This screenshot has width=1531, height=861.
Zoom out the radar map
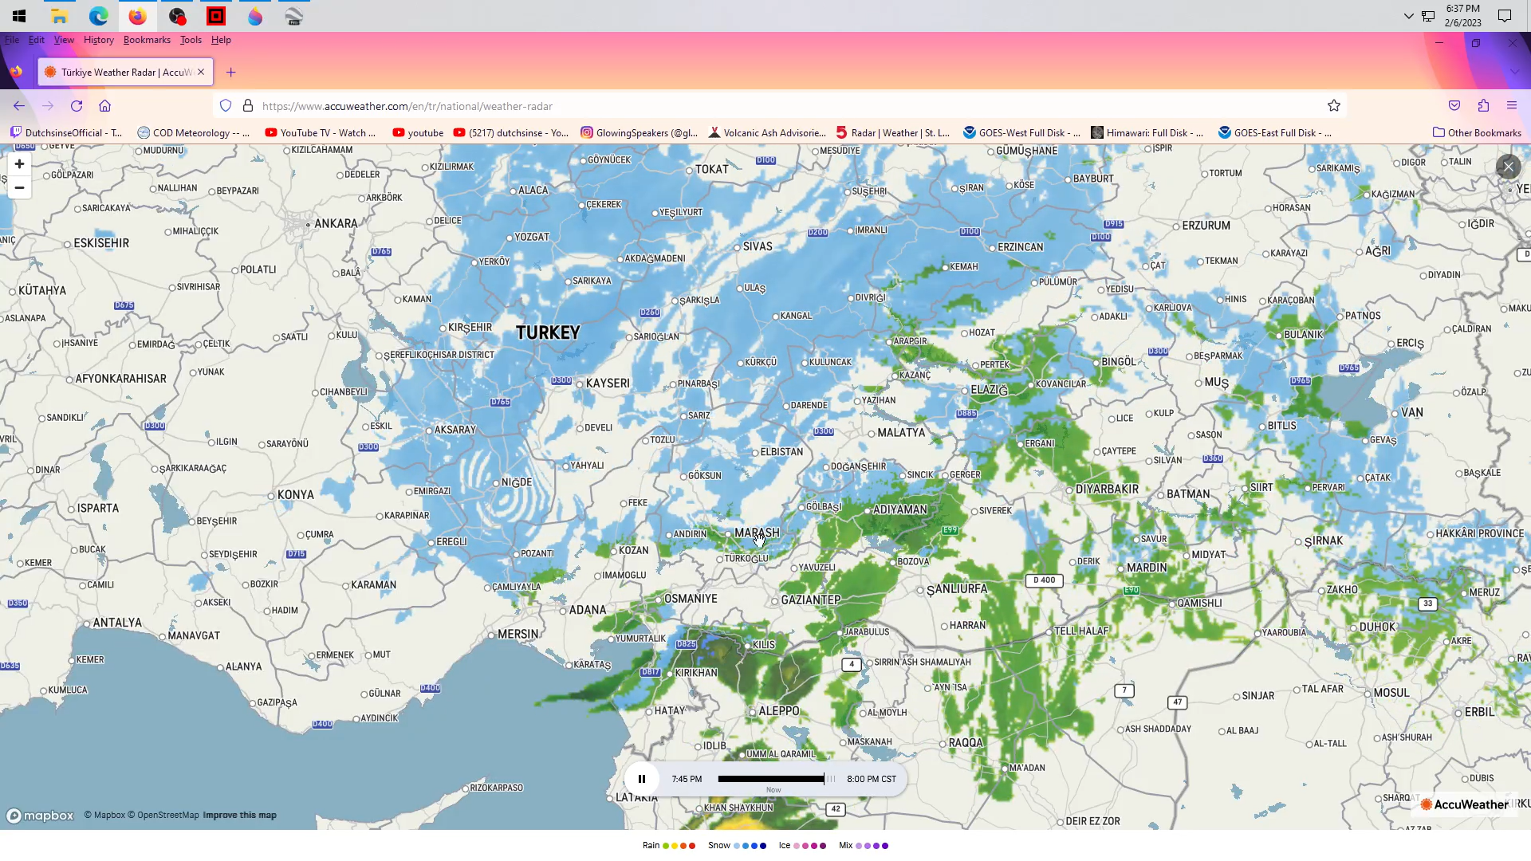point(19,188)
